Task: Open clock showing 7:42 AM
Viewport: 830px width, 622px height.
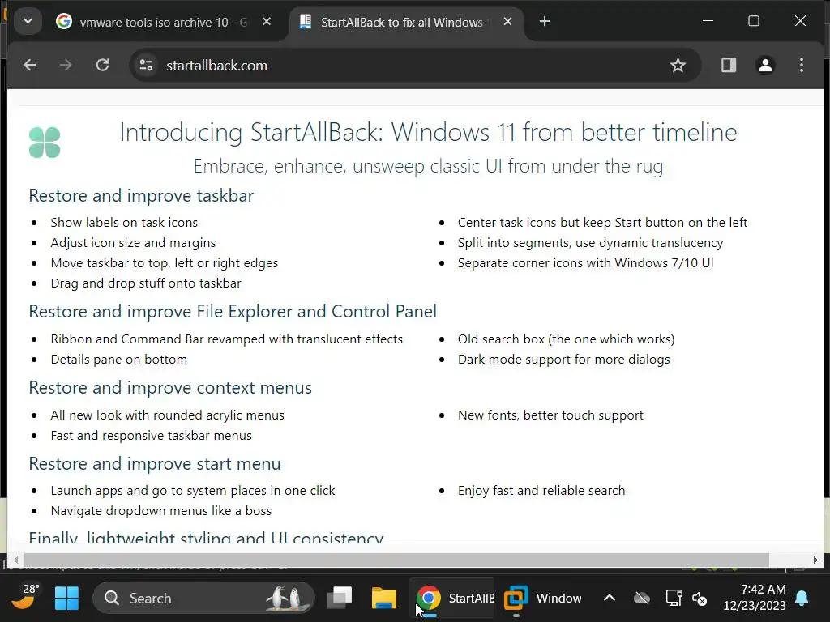Action: tap(755, 597)
